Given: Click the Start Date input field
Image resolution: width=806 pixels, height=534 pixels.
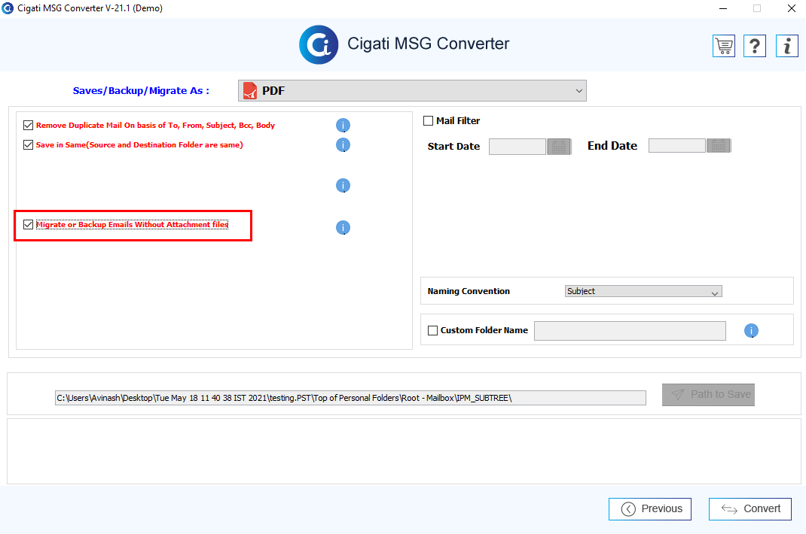Looking at the screenshot, I should coord(517,147).
